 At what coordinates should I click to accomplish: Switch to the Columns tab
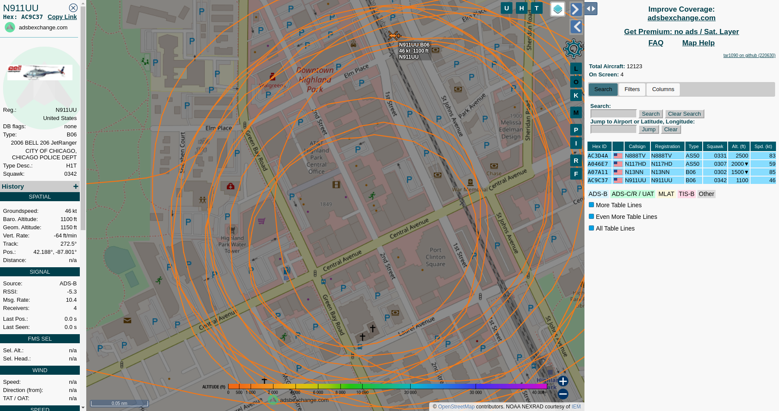point(663,89)
